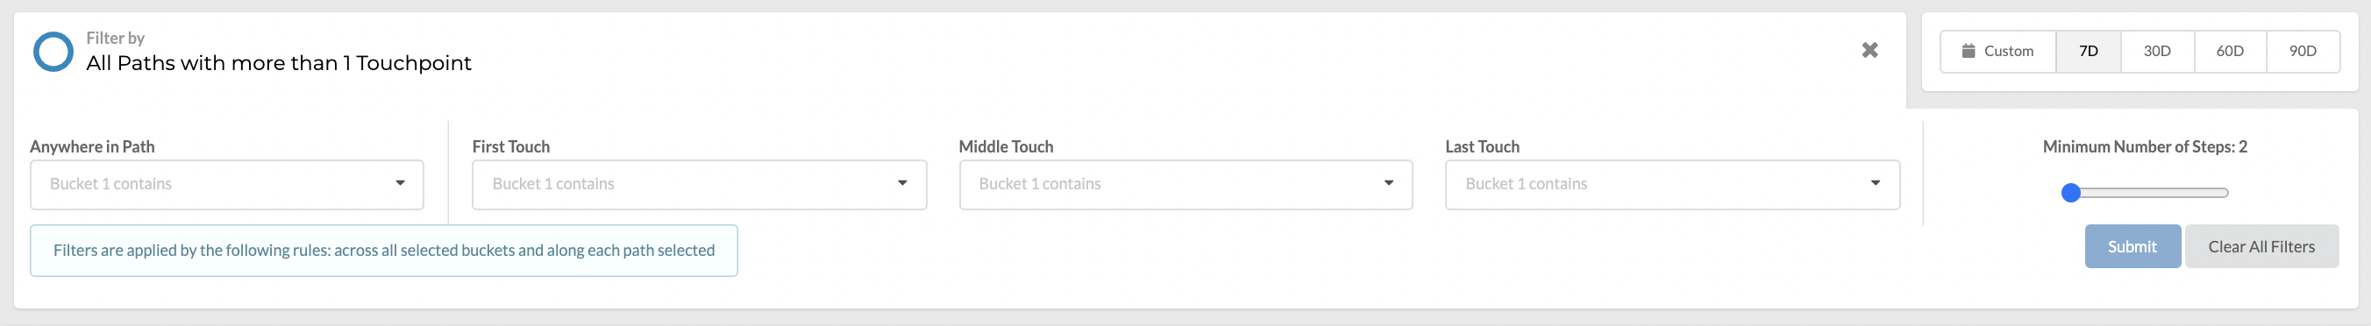Open the Custom date range picker
The width and height of the screenshot is (2371, 326).
click(1998, 52)
